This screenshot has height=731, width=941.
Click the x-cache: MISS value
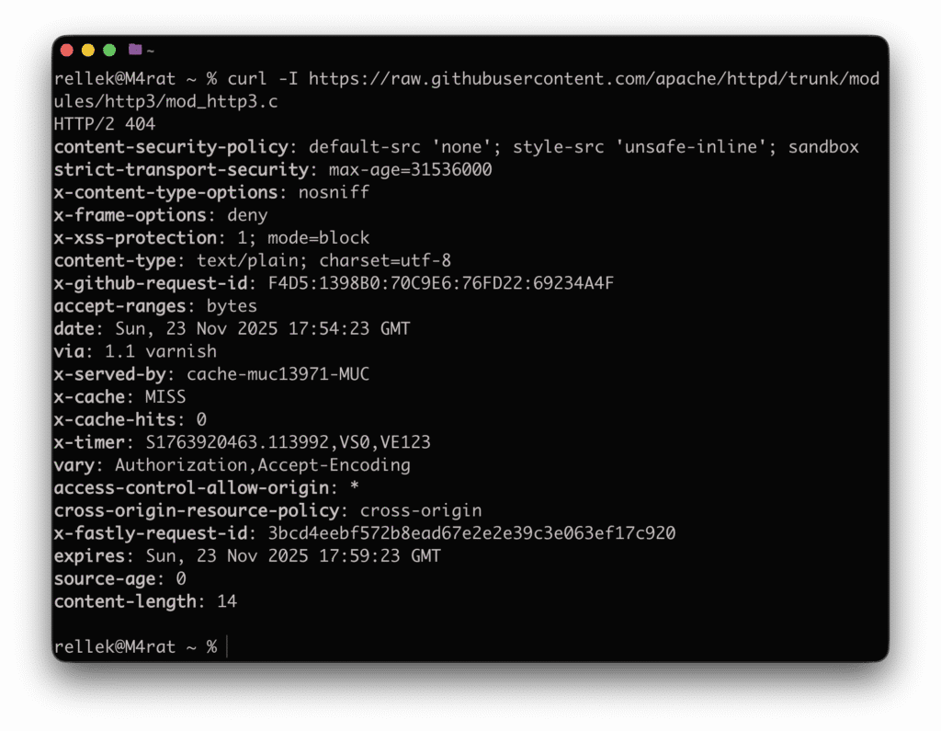tap(165, 396)
